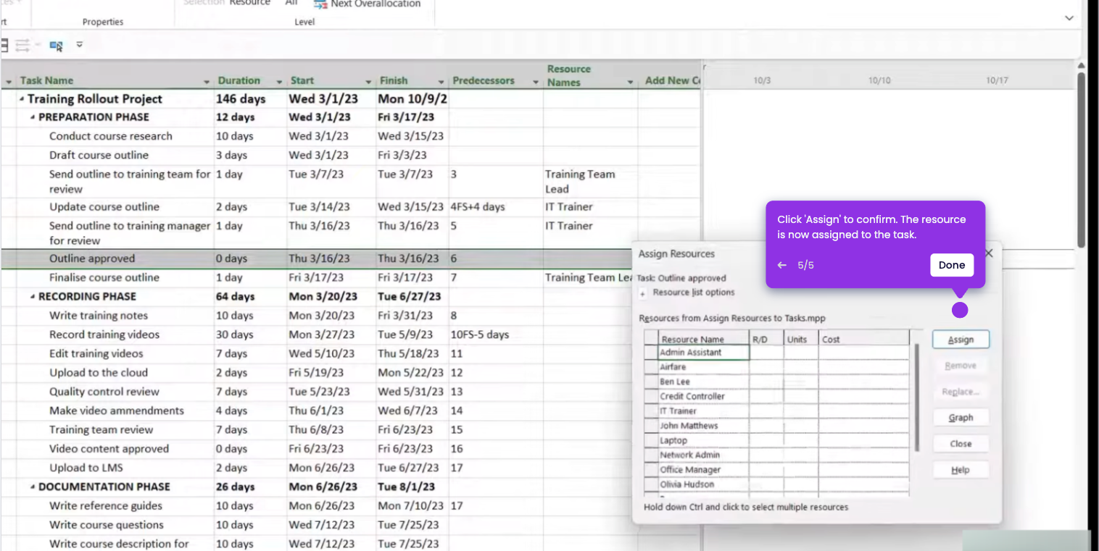The height and width of the screenshot is (551, 1099).
Task: Click the Next Overallocation icon in the ribbon
Action: [x=320, y=4]
